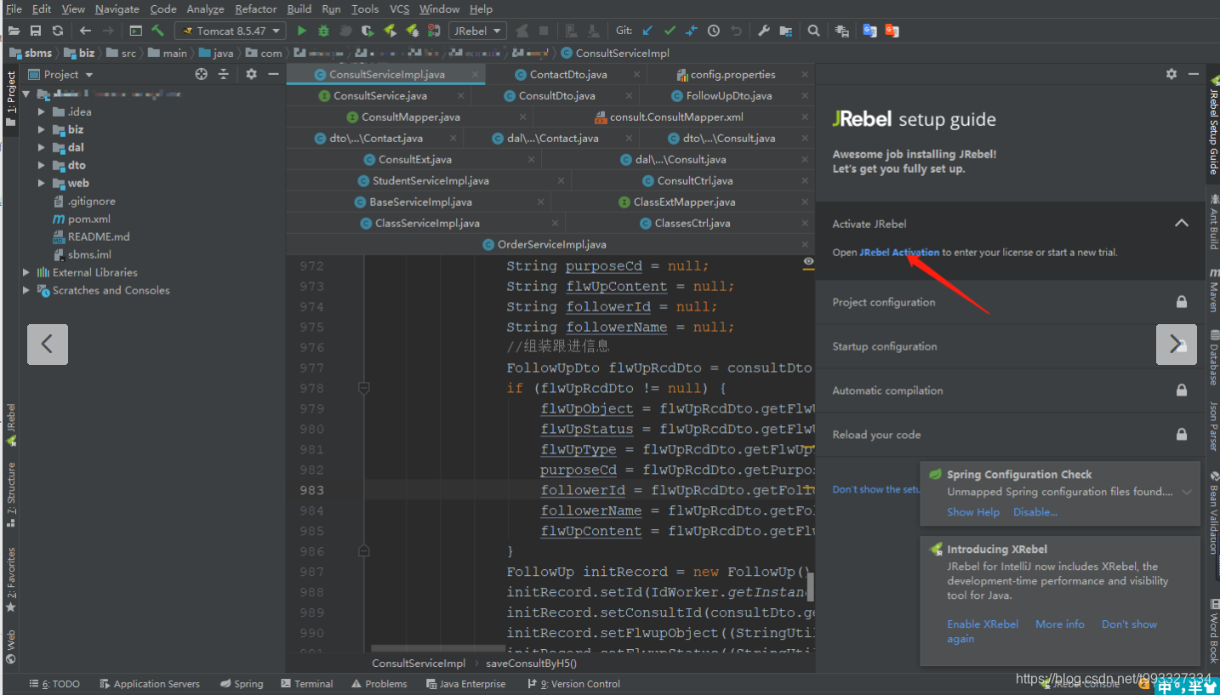
Task: Navigate back with the left arrow icon
Action: (85, 31)
